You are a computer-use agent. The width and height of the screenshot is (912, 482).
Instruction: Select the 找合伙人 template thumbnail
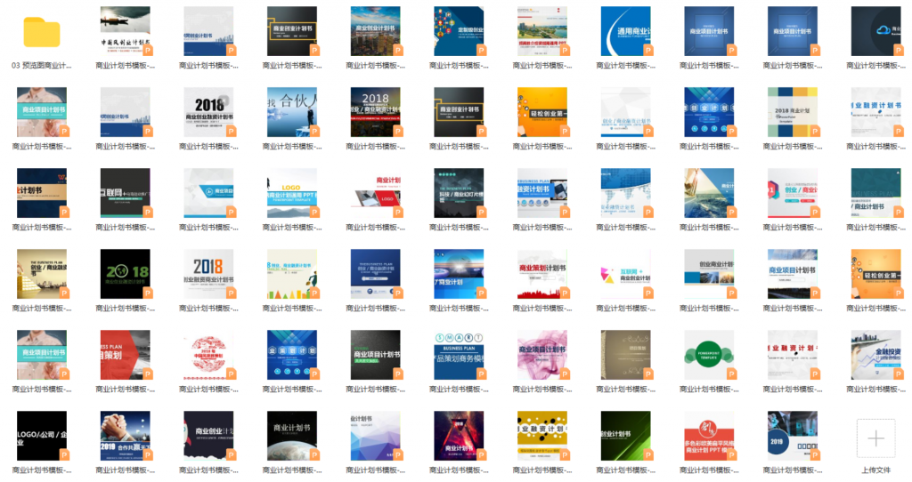click(291, 112)
